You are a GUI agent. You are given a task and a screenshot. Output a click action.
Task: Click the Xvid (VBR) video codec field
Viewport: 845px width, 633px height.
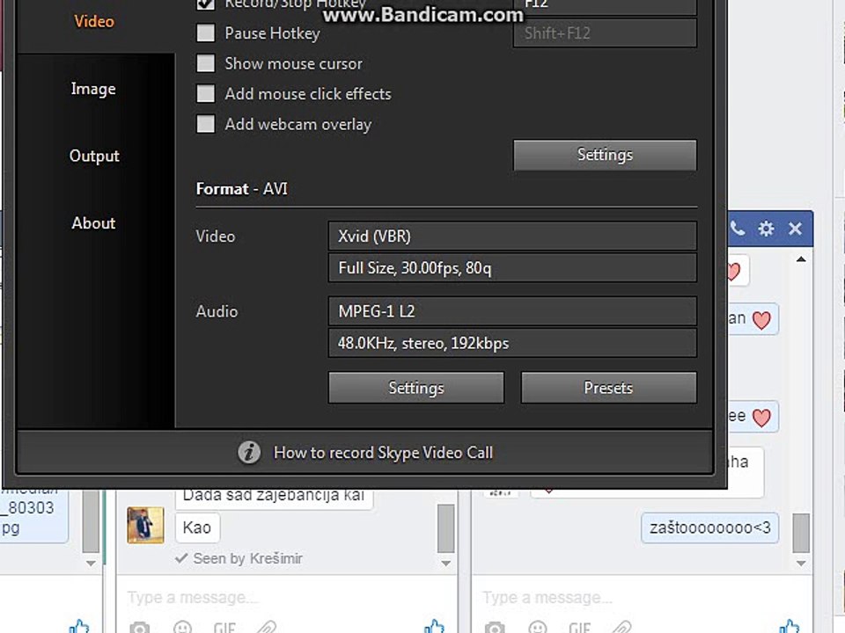pos(512,236)
